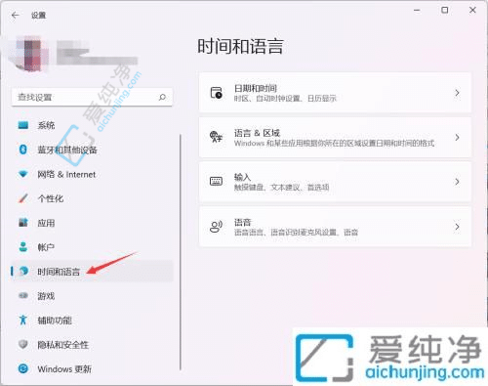Open 蓝牙和其他设备 category
Screen dimensions: 488x386
(92, 150)
